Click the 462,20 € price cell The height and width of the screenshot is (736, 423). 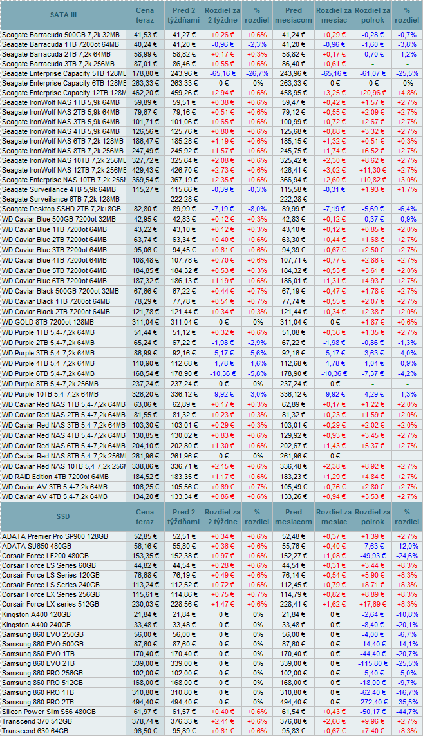(x=146, y=93)
